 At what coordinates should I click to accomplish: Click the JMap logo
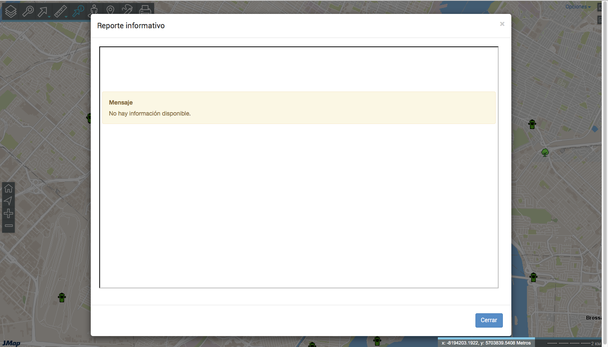10,343
